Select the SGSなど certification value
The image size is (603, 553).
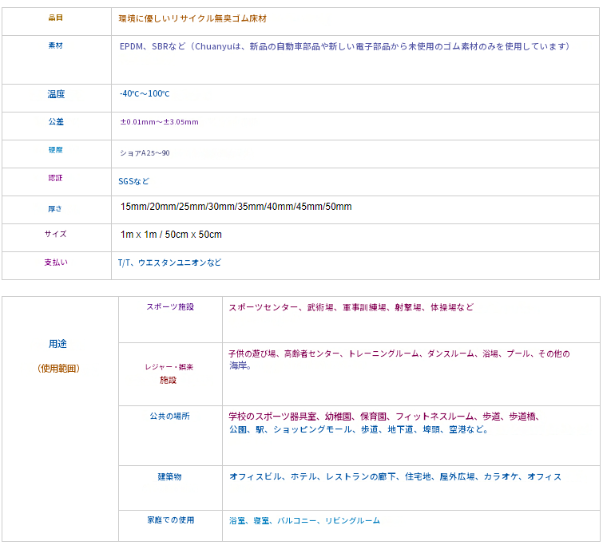[134, 181]
